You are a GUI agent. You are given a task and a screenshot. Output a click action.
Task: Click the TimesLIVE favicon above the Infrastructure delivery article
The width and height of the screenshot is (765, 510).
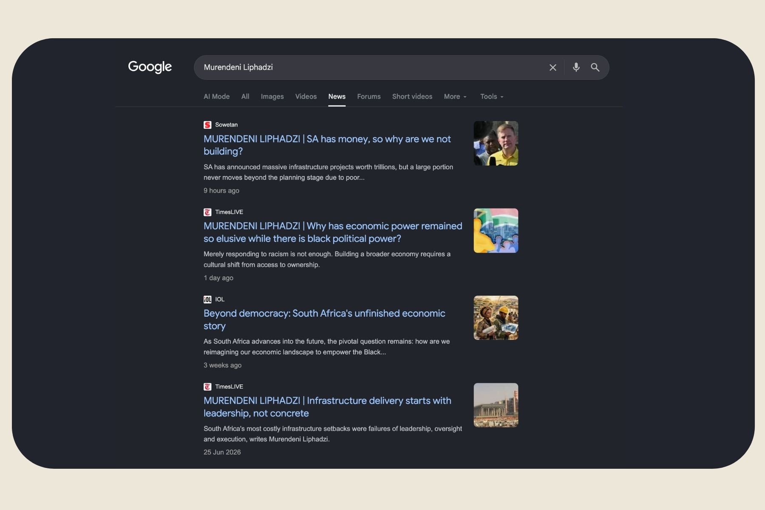click(207, 387)
